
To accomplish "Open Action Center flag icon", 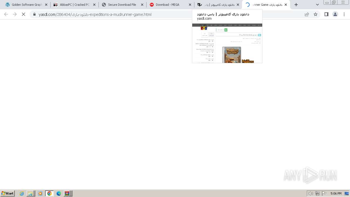I will coord(324,193).
